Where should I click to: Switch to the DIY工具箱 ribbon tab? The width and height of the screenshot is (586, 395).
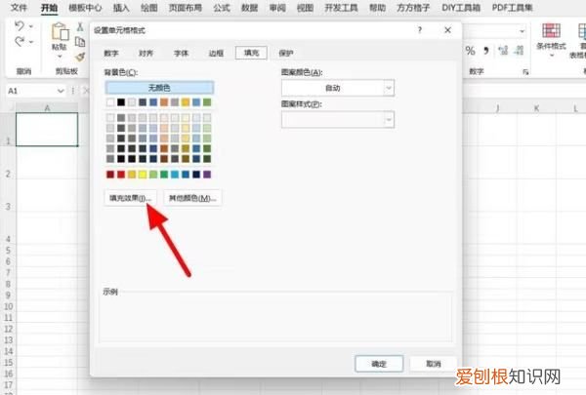(461, 8)
